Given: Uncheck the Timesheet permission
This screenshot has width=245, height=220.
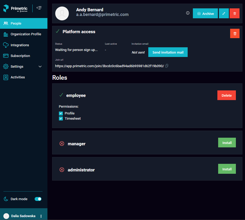Looking at the screenshot, I should click(x=61, y=119).
